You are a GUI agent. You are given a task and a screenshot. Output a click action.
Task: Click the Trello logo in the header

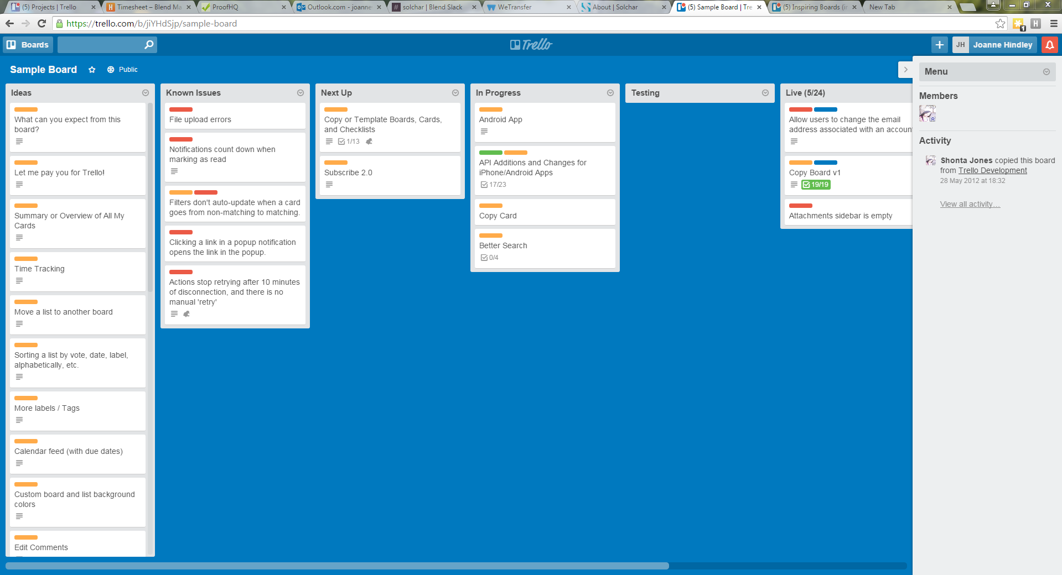(531, 45)
